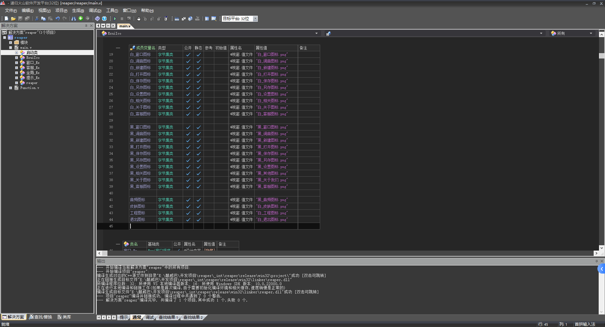The width and height of the screenshot is (605, 327).
Task: Start the program with the run triangle
Action: pyautogui.click(x=115, y=19)
